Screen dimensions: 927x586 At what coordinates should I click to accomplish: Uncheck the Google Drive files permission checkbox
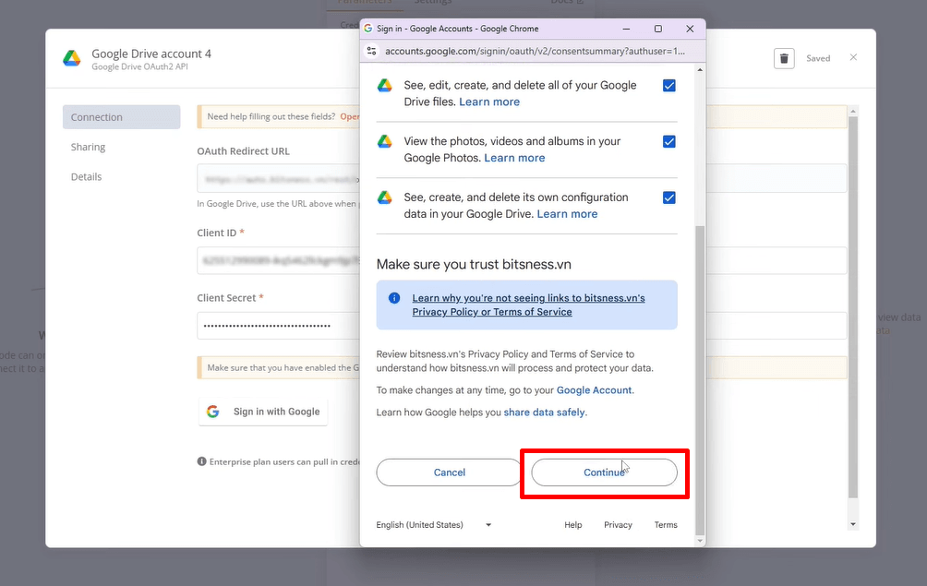669,86
